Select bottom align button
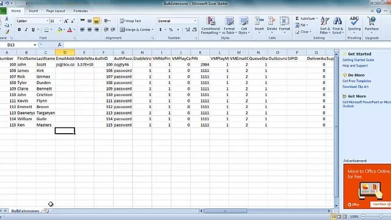This screenshot has height=220, width=391. tap(97, 21)
